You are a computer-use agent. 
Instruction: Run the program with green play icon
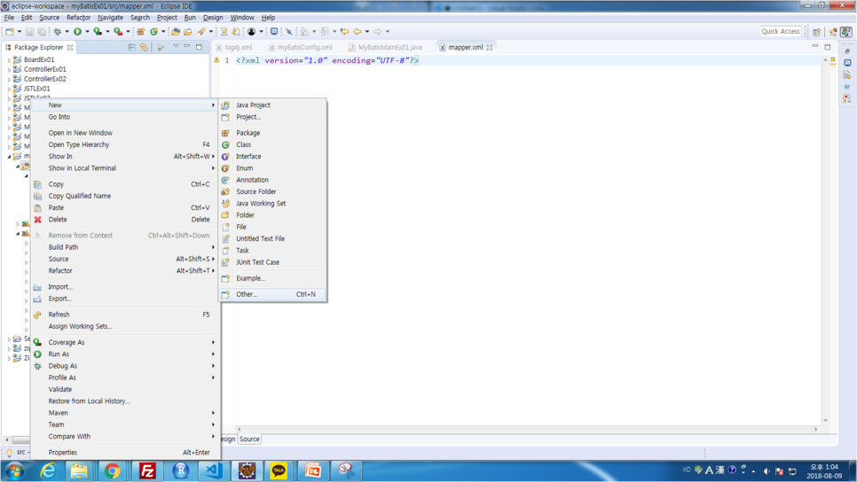tap(77, 32)
